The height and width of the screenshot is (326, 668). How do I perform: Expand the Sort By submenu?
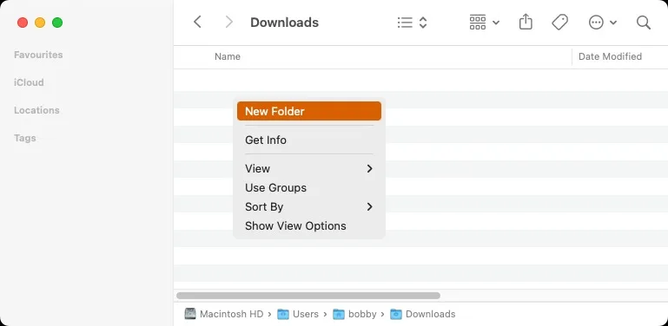[x=309, y=207]
